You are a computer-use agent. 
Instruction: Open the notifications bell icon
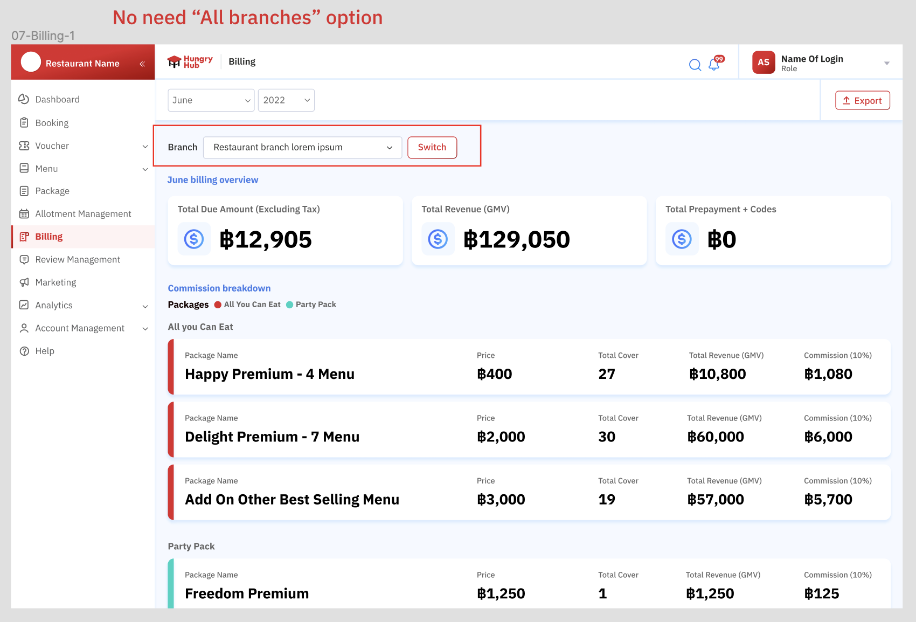(x=714, y=65)
